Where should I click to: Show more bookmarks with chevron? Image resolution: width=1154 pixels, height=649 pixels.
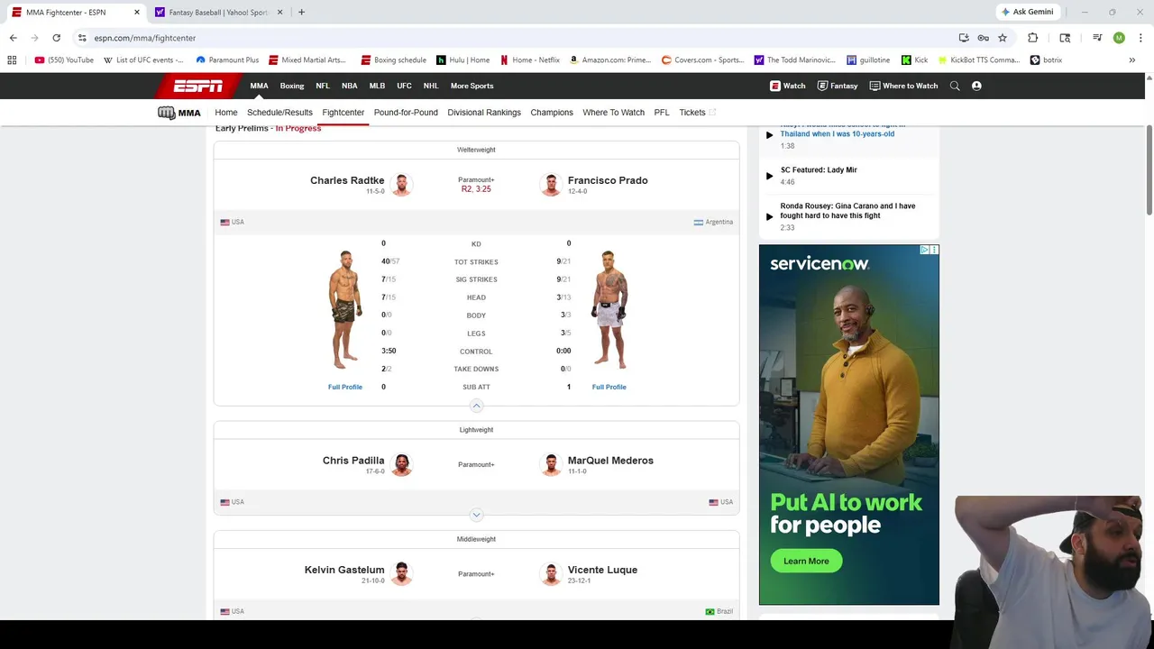1131,60
